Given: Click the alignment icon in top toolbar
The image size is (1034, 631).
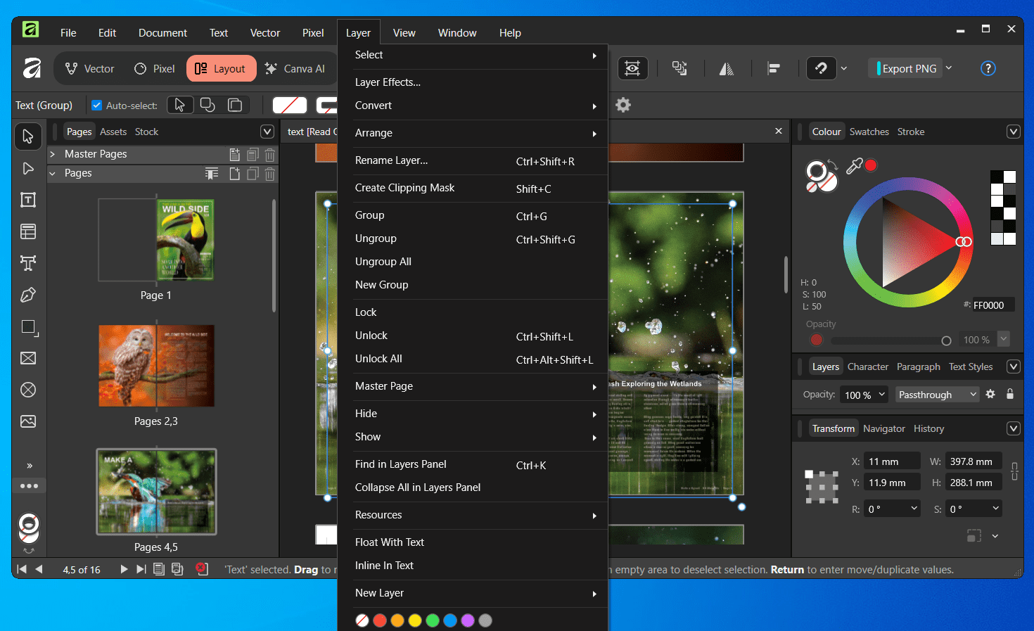Looking at the screenshot, I should pos(774,68).
